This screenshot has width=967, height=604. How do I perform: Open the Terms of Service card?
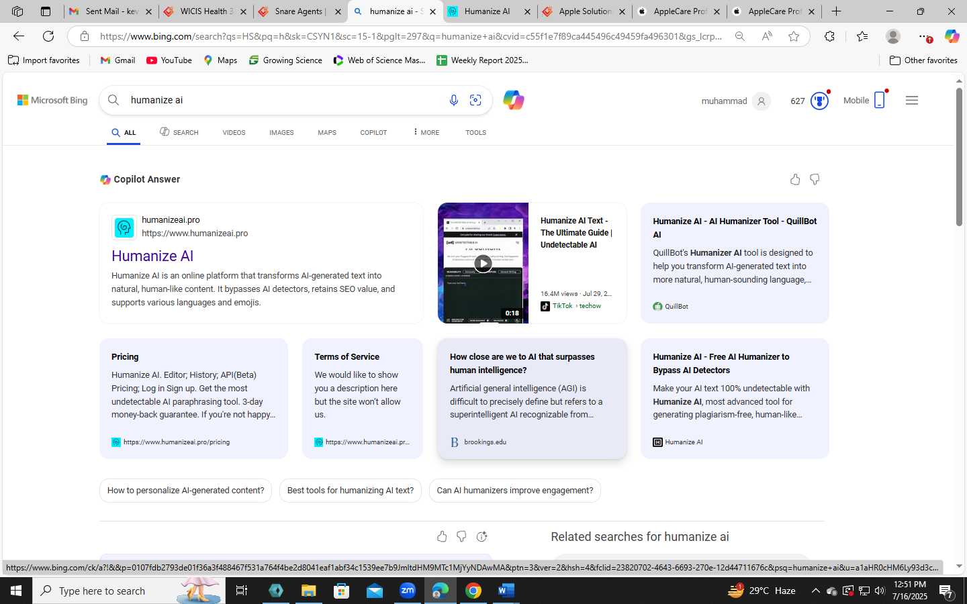tap(363, 398)
